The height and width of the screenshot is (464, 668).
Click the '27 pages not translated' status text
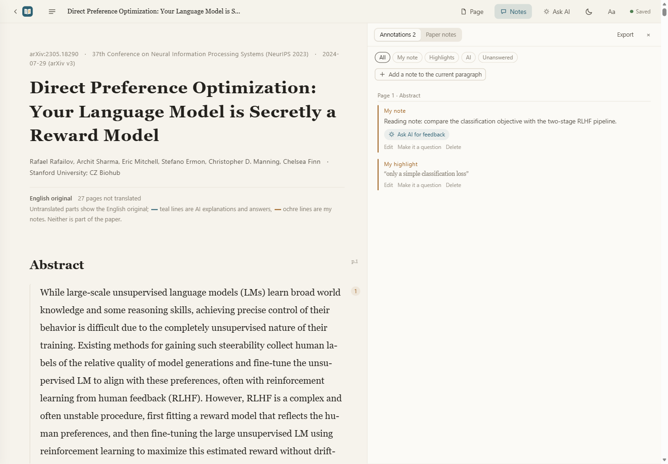(109, 199)
